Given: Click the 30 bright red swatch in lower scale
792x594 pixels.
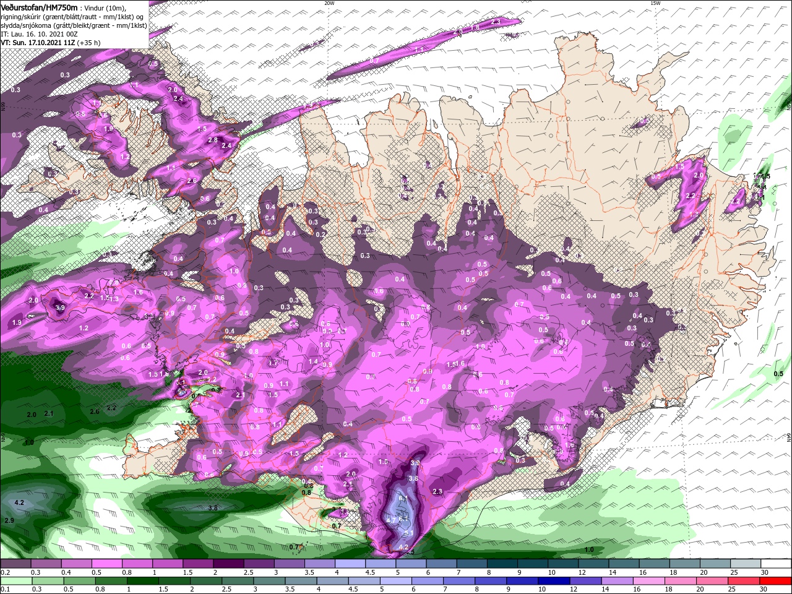Looking at the screenshot, I should [775, 581].
